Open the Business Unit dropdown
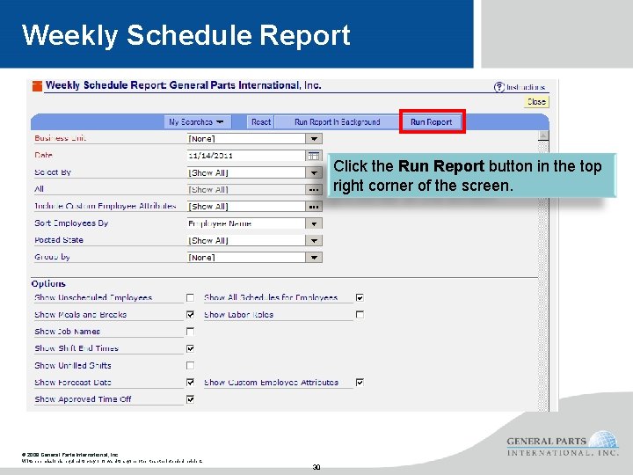 [314, 139]
